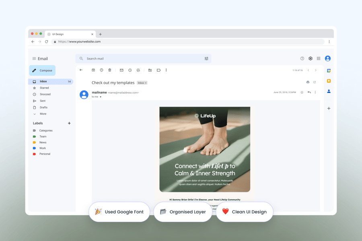Switch to the UI Design browser tab

(69, 34)
